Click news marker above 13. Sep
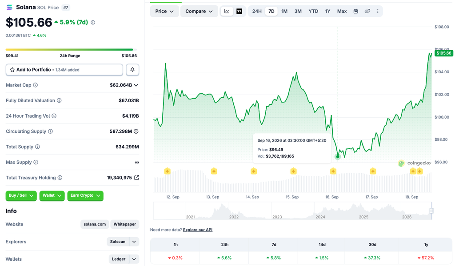 [x=214, y=171]
